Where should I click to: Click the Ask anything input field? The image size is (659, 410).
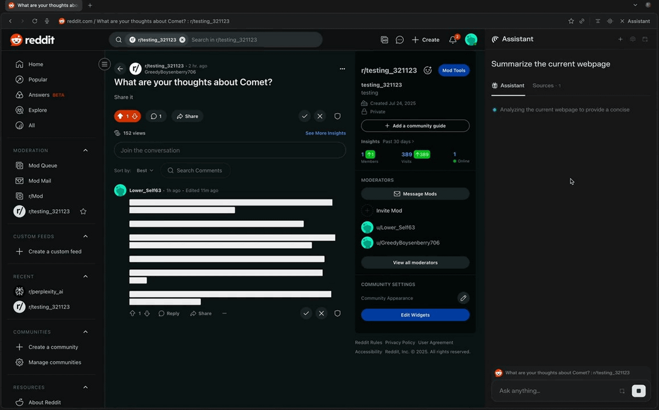[x=557, y=391]
